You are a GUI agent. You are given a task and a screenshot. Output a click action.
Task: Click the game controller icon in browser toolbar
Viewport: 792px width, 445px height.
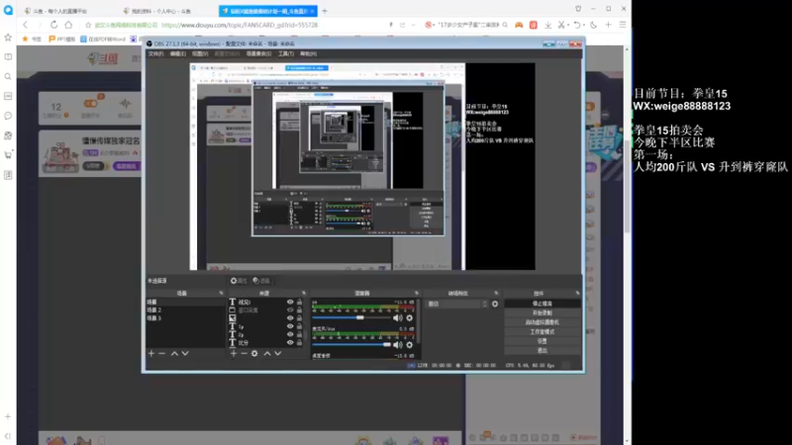pyautogui.click(x=519, y=25)
